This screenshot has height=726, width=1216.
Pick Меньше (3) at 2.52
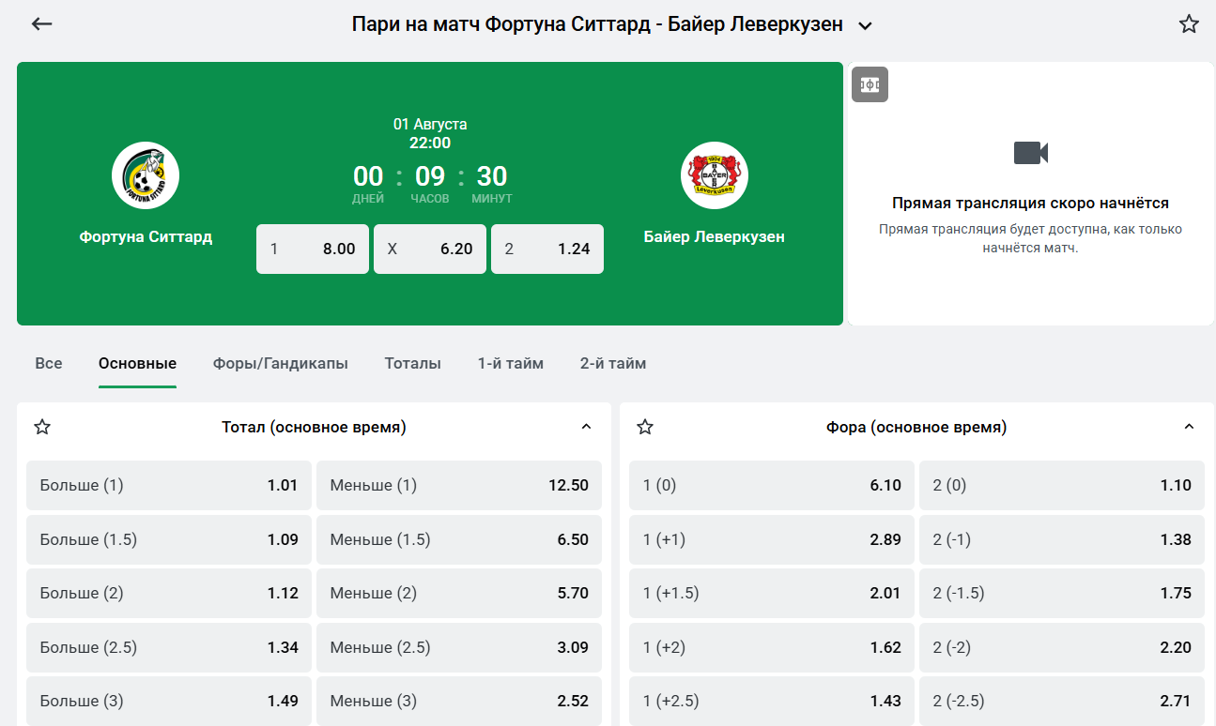[x=459, y=701]
